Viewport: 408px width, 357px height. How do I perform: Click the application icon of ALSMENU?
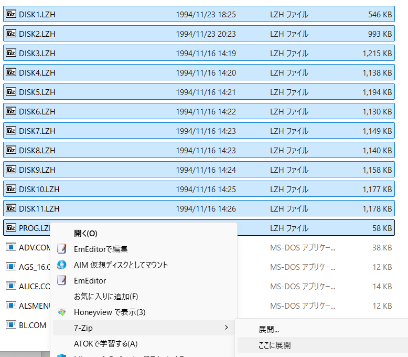tap(11, 305)
